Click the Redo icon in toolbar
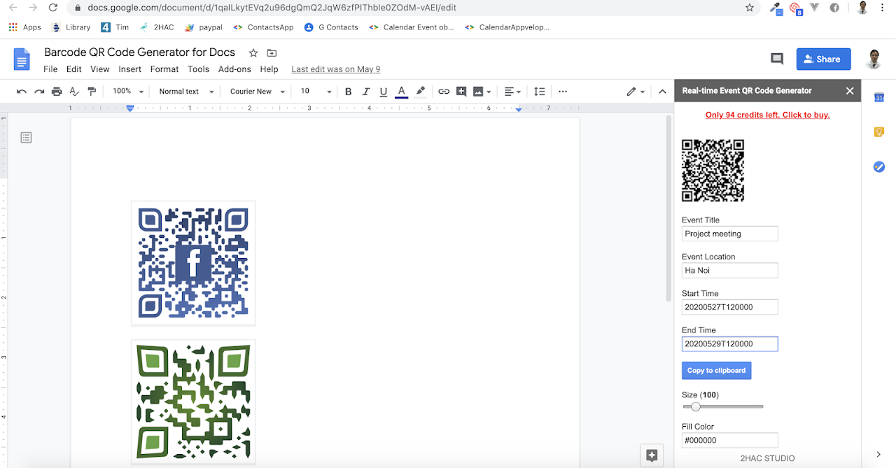896x468 pixels. coord(39,92)
